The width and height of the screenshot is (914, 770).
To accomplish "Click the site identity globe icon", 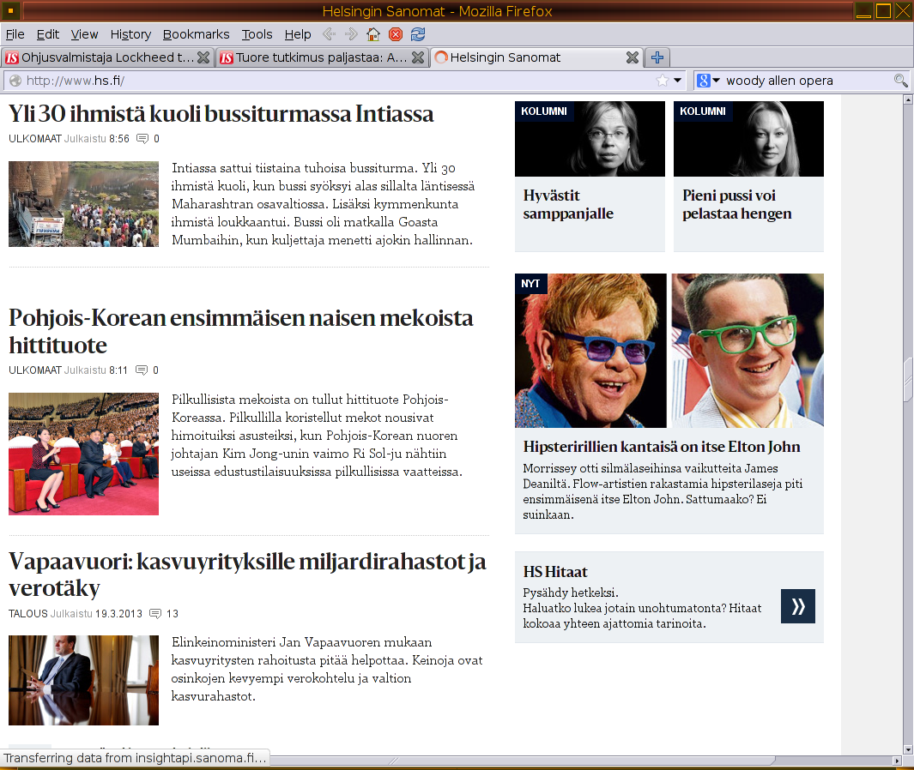I will [x=15, y=81].
